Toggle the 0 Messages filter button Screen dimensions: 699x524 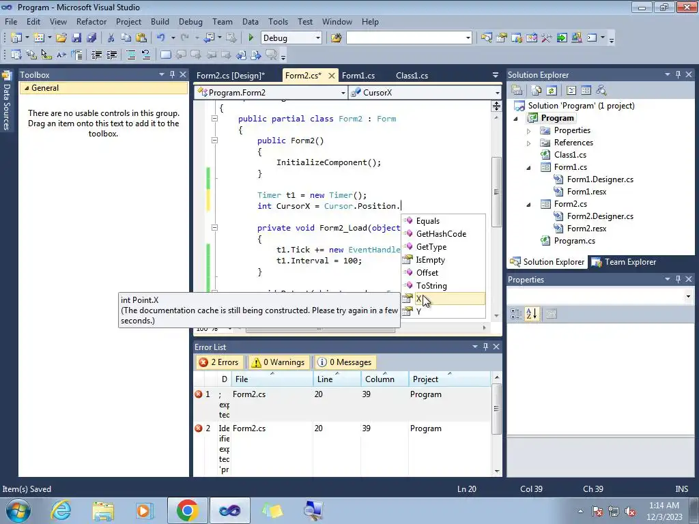(345, 362)
